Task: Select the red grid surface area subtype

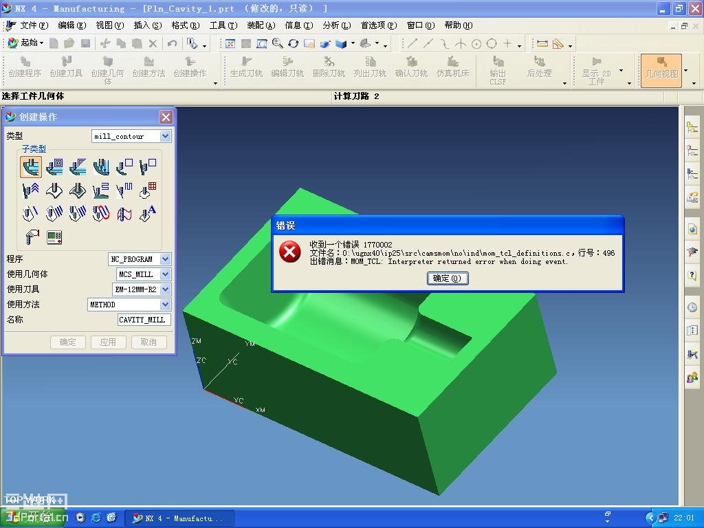Action: pos(148,190)
